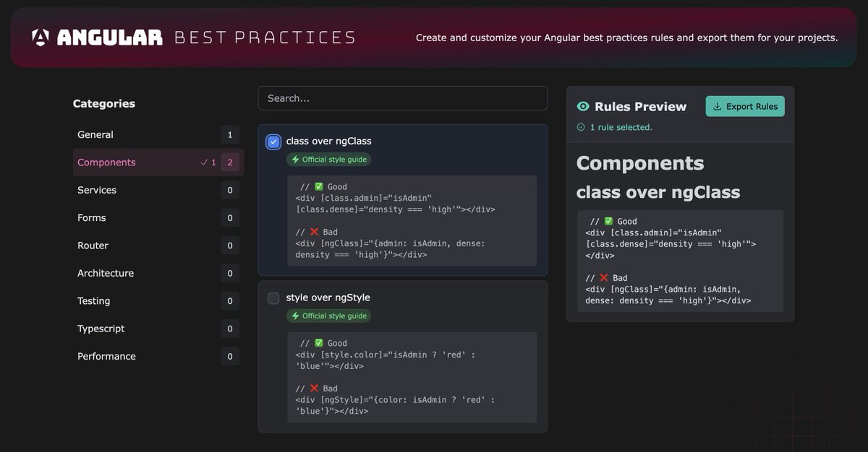Click the General count badge showing 1

(x=230, y=135)
